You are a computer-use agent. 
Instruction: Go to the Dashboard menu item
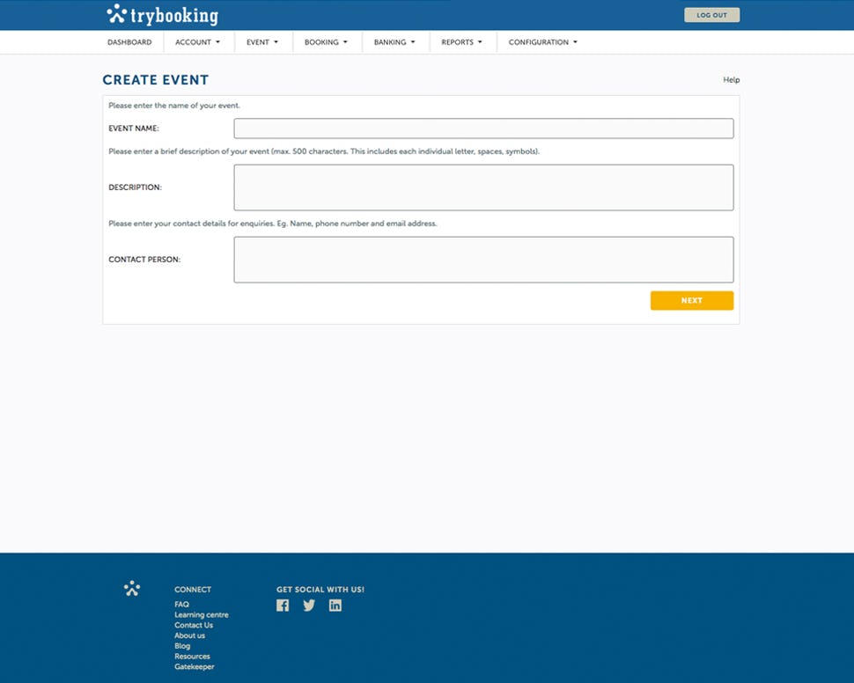129,41
